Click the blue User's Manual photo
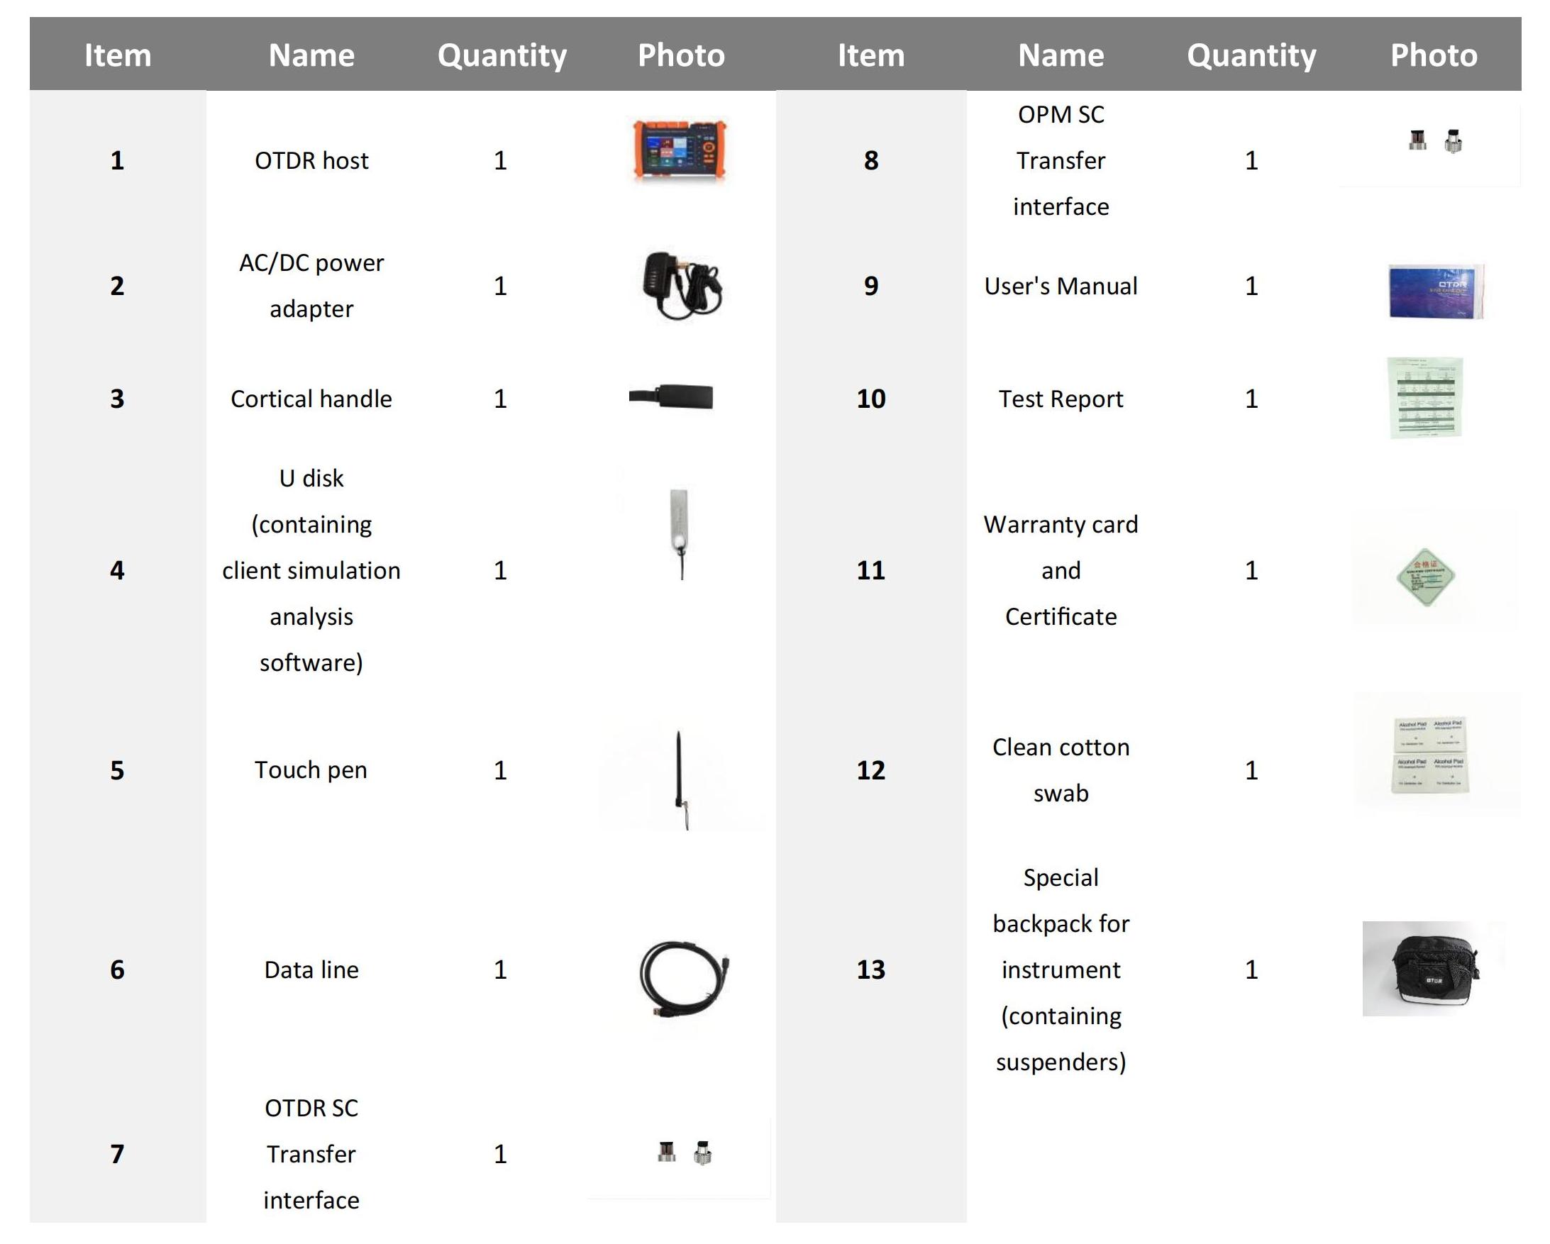Image resolution: width=1550 pixels, height=1244 pixels. click(x=1436, y=291)
